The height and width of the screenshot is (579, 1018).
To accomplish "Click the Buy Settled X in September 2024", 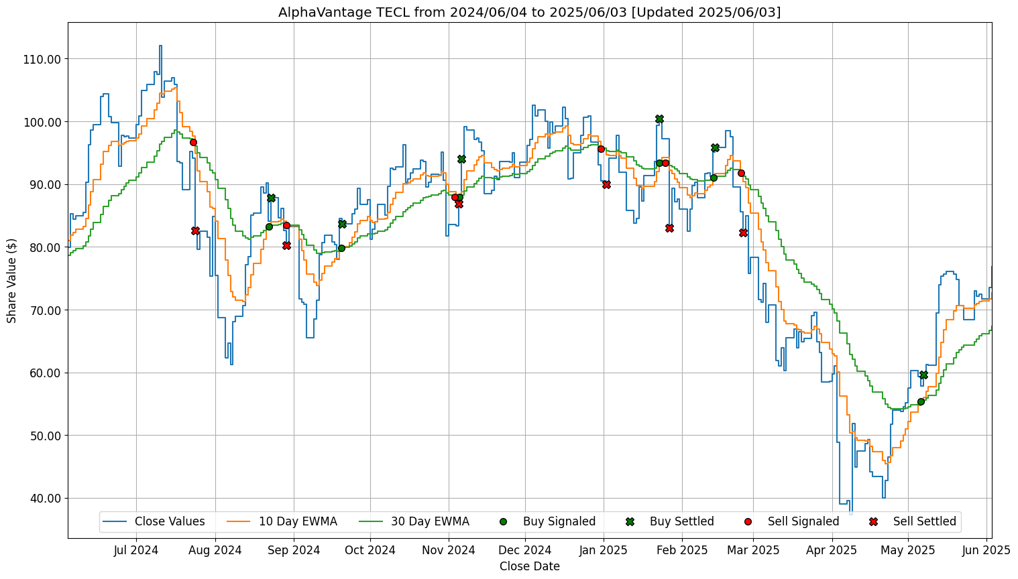I will tap(342, 224).
